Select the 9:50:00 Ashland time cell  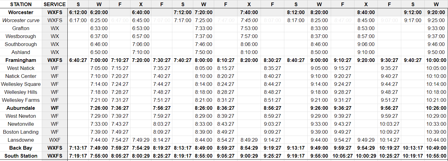pos(436,52)
